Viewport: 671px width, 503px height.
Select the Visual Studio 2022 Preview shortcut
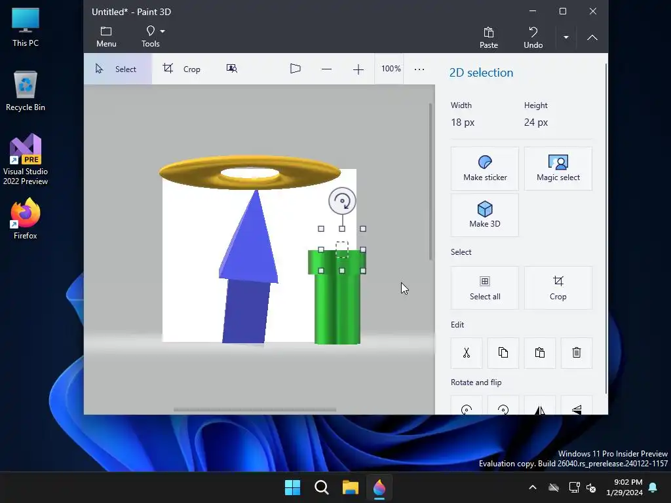(26, 159)
